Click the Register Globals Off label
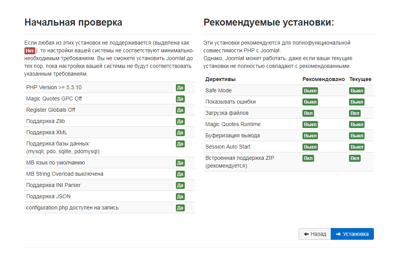 [51, 110]
